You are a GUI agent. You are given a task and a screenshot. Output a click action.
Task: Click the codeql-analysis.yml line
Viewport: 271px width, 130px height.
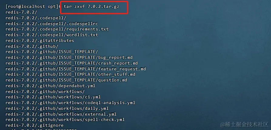pyautogui.click(x=70, y=103)
